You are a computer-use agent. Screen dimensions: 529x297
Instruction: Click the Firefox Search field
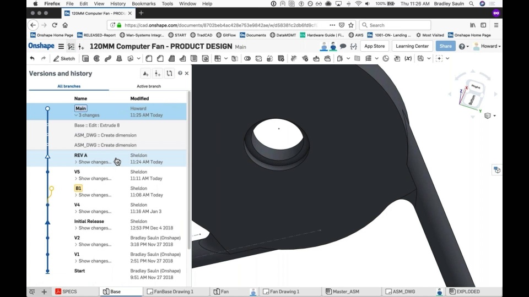(x=395, y=25)
